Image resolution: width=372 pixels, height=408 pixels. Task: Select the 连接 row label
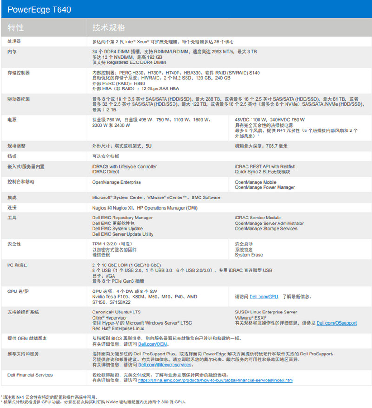12,207
